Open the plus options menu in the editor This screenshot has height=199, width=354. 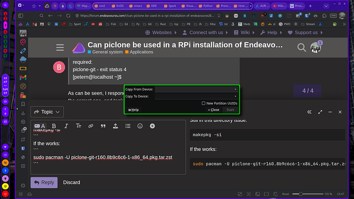(152, 126)
